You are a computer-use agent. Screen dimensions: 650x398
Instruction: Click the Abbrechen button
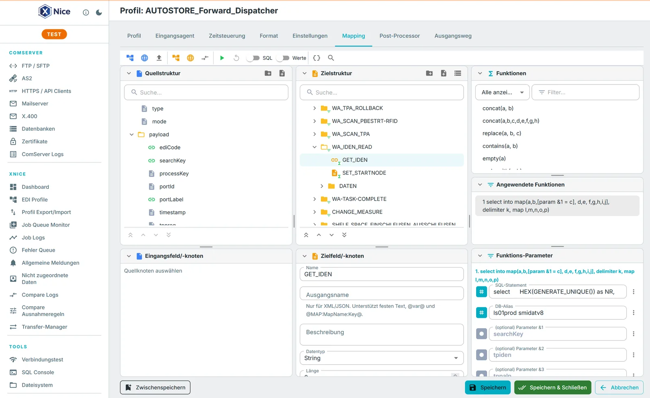pyautogui.click(x=619, y=387)
